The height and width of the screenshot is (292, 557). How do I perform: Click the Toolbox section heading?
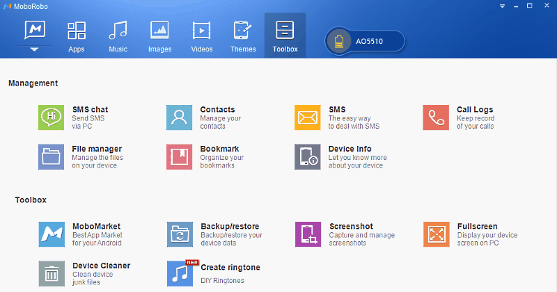[x=31, y=200]
